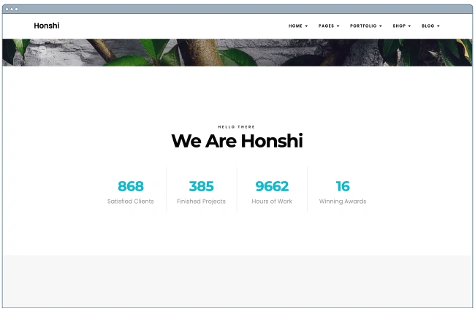Click the HELLO THERE subtitle text
475x311 pixels.
(x=237, y=127)
